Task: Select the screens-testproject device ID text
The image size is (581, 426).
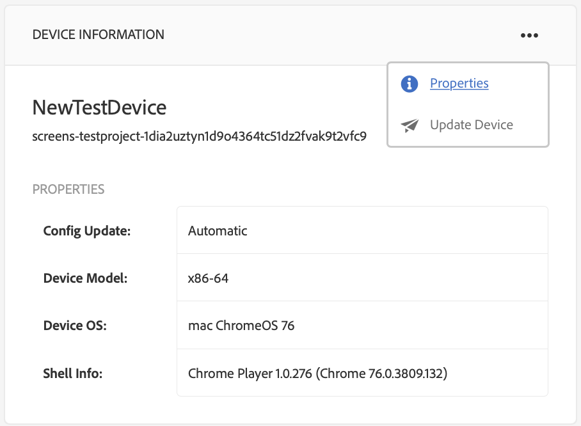Action: pos(199,136)
